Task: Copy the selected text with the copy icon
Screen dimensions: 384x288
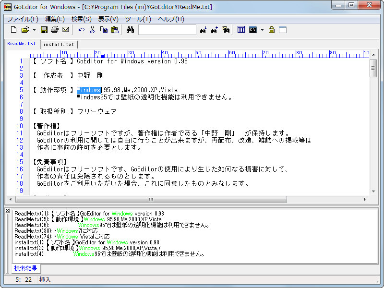Action: tap(104, 30)
